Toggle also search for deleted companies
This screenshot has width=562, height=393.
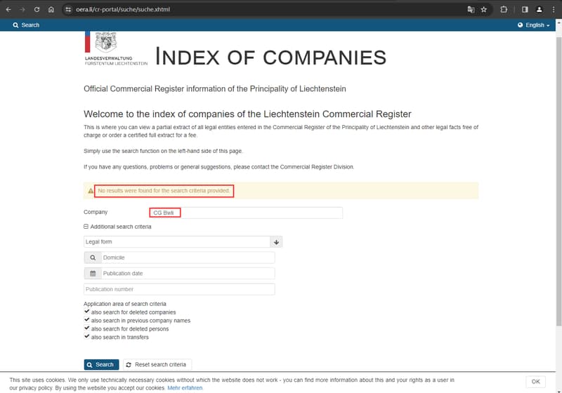[86, 312]
